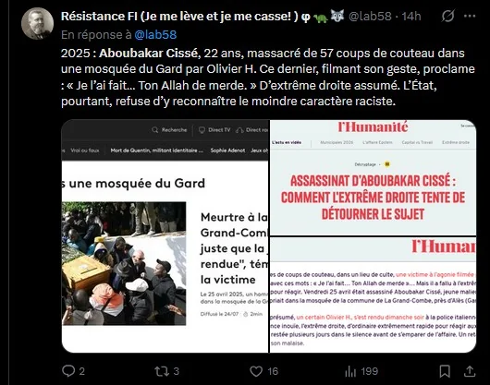490x385 pixels.
Task: Open the l'Humanité headline image
Action: tap(374, 177)
